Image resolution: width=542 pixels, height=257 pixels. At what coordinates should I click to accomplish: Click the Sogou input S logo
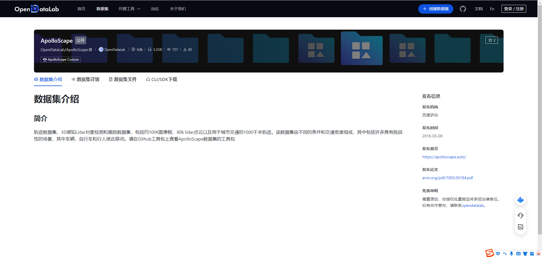(489, 253)
